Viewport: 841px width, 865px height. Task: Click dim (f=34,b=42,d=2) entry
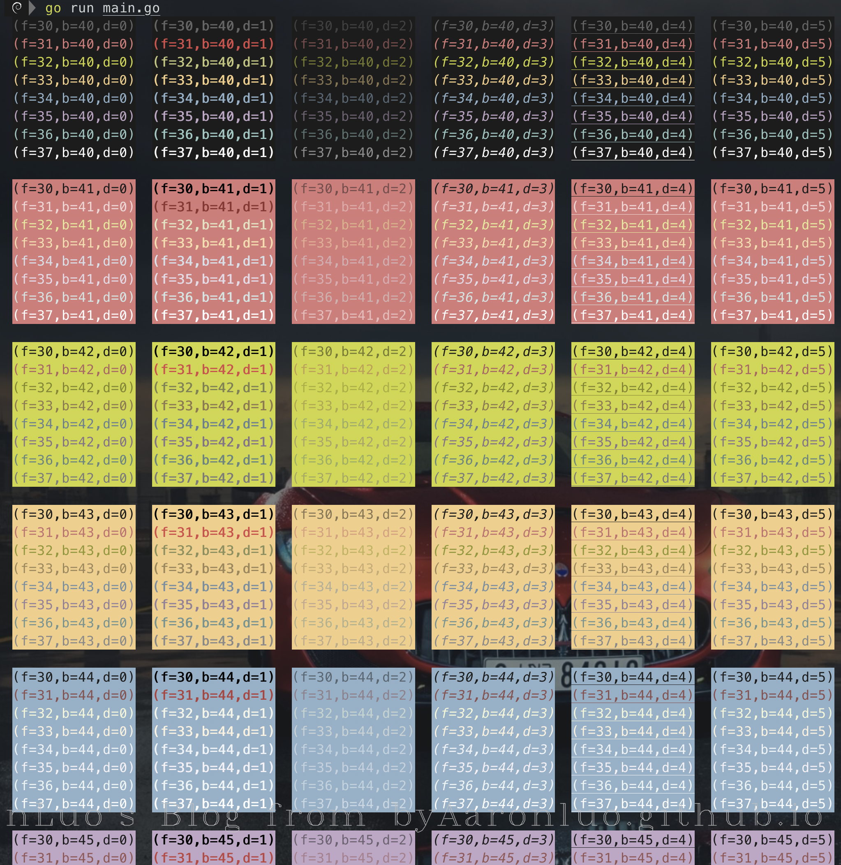tap(353, 424)
